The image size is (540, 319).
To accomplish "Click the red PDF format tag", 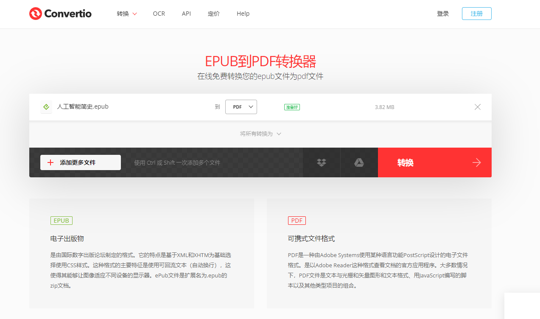I will point(297,221).
